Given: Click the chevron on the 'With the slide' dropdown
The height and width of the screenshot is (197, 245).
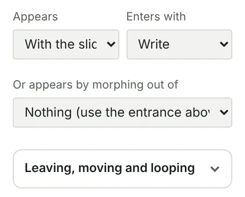Looking at the screenshot, I should tap(111, 44).
